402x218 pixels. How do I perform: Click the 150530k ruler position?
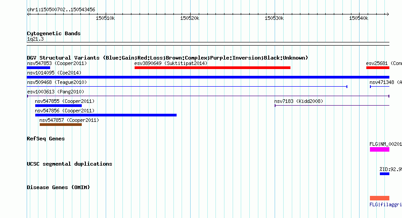tap(274, 18)
